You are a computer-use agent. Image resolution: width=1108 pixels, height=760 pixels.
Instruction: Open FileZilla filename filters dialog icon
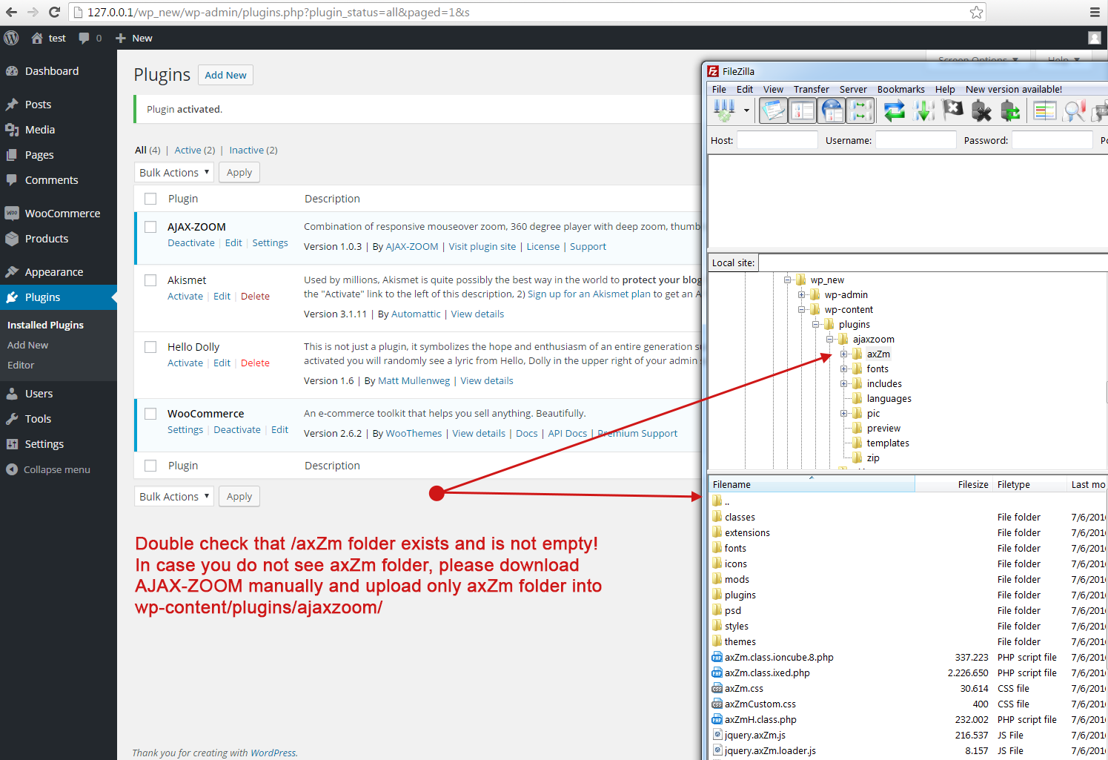pyautogui.click(x=1045, y=110)
